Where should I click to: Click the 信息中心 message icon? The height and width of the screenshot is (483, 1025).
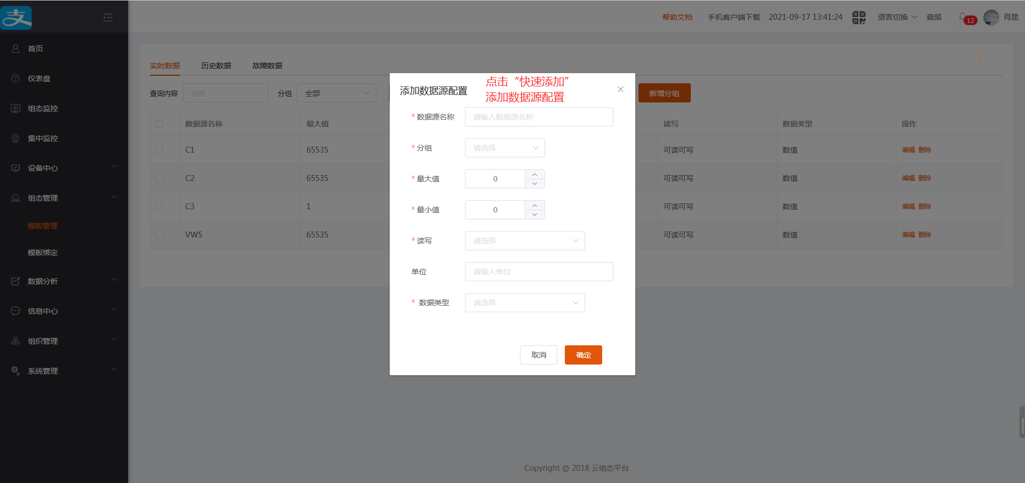15,311
